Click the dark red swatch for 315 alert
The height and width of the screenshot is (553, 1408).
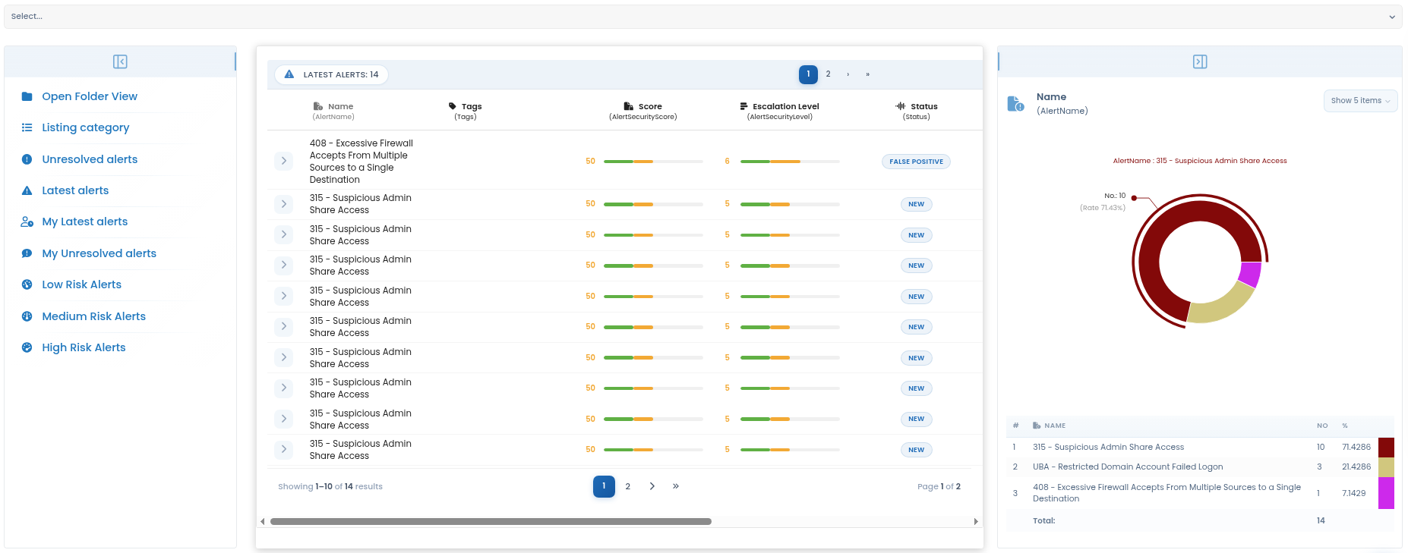tap(1386, 447)
